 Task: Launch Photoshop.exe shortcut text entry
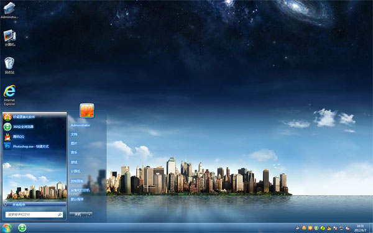coord(31,147)
